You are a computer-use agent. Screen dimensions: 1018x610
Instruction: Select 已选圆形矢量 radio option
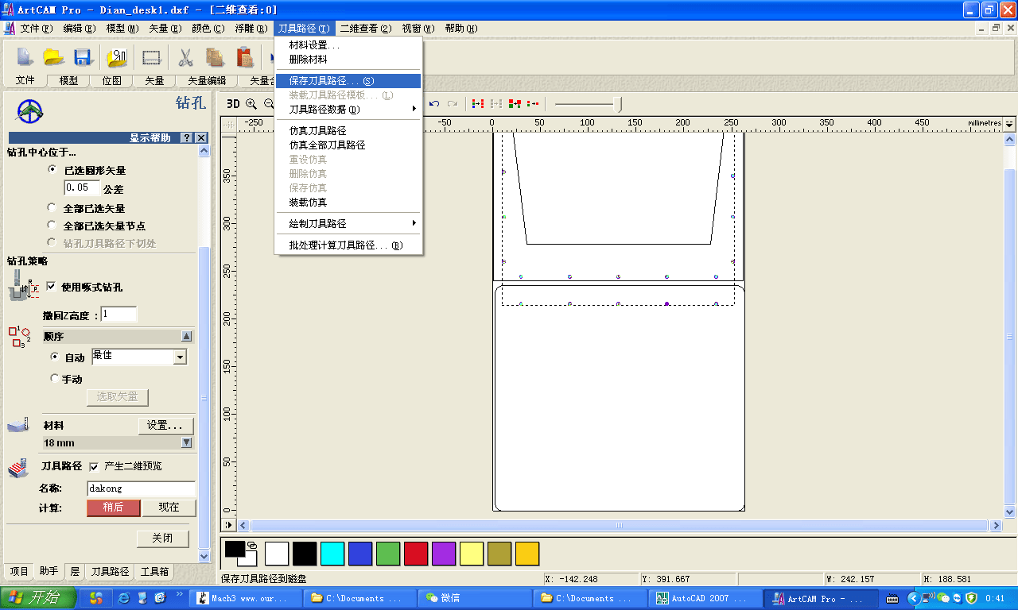pyautogui.click(x=52, y=170)
